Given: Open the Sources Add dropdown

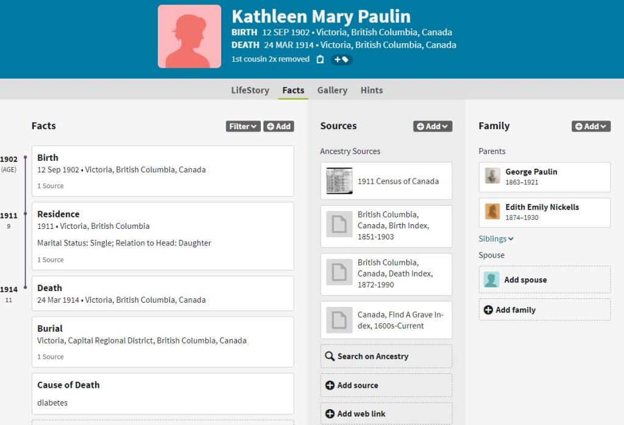Looking at the screenshot, I should (x=433, y=127).
